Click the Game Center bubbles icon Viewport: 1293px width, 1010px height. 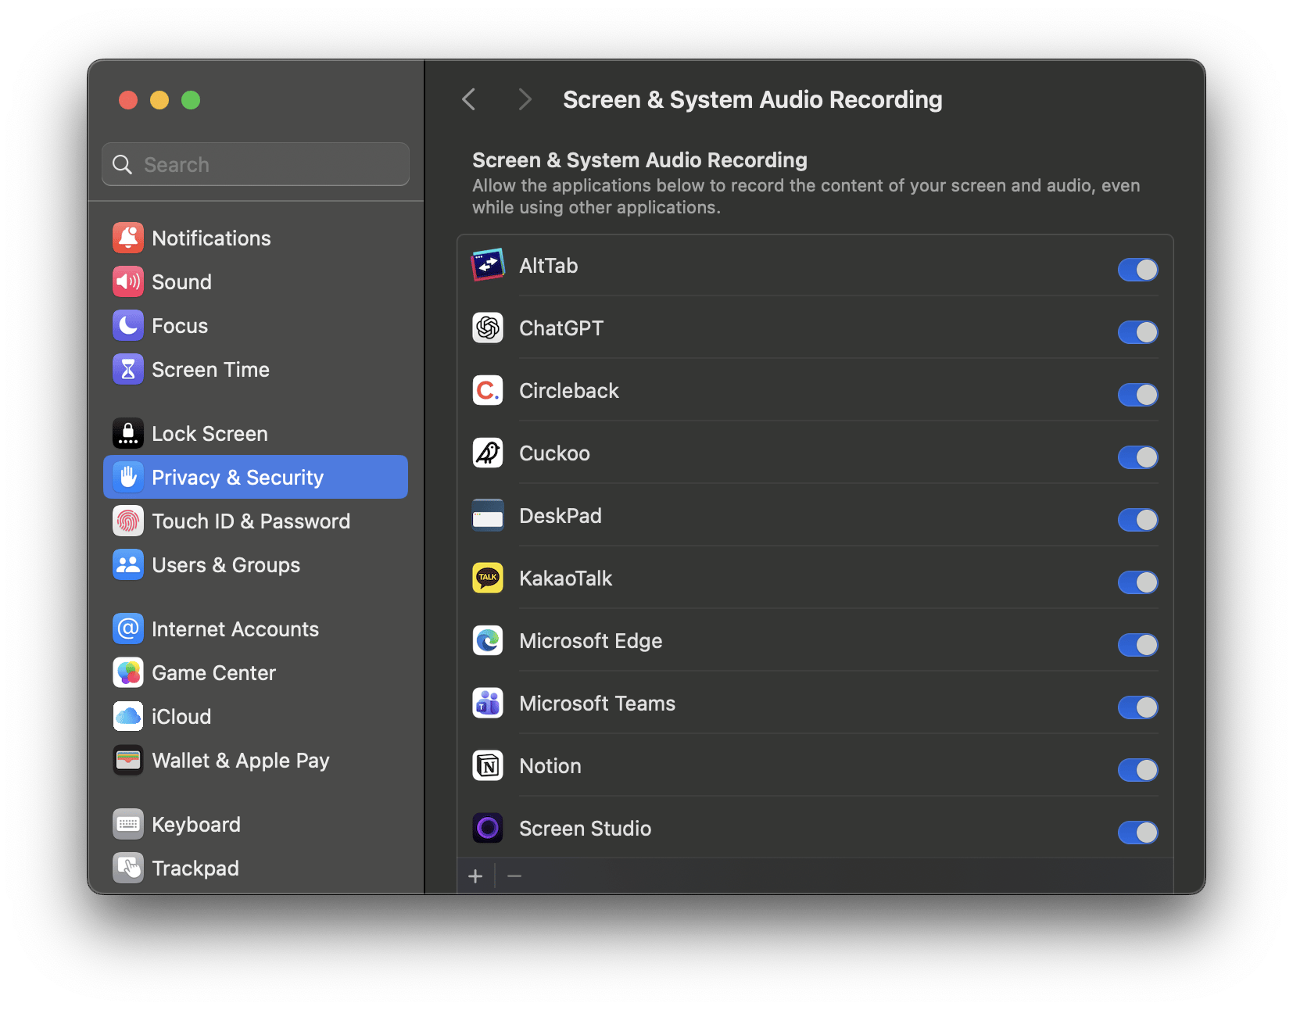[128, 672]
